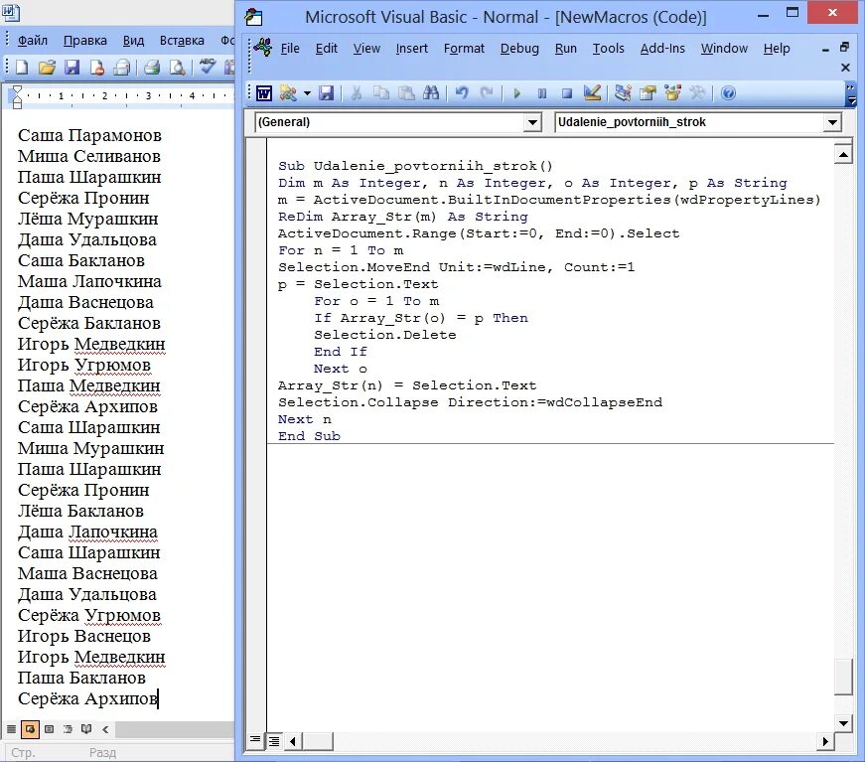Click the Insert UserForm icon in VBA toolbar
The height and width of the screenshot is (762, 865).
288,93
